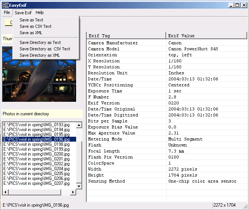
Task: Click the horizontal scrollbar thumb of file list
Action: pos(34,192)
